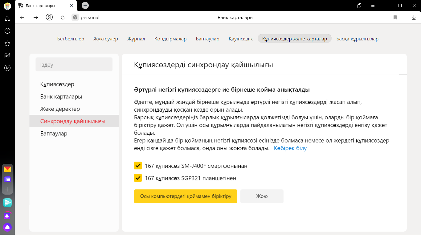Open the browser hamburger menu
The image size is (421, 235).
pyautogui.click(x=373, y=6)
